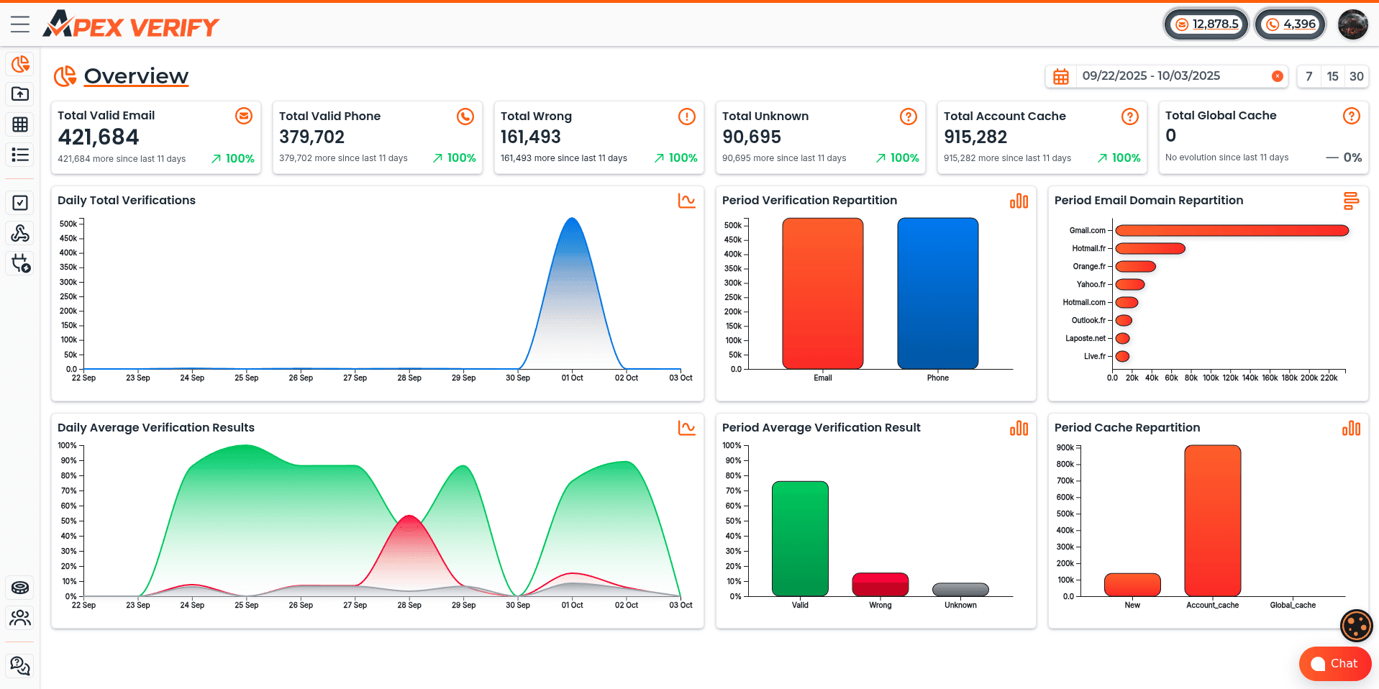Open the hamburger menu at top left
The width and height of the screenshot is (1379, 689).
[20, 24]
